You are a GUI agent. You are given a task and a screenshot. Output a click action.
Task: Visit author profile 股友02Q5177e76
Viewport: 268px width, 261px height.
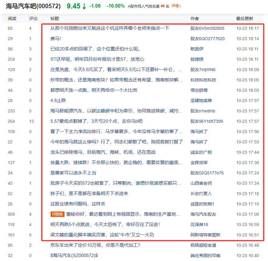coord(207,173)
